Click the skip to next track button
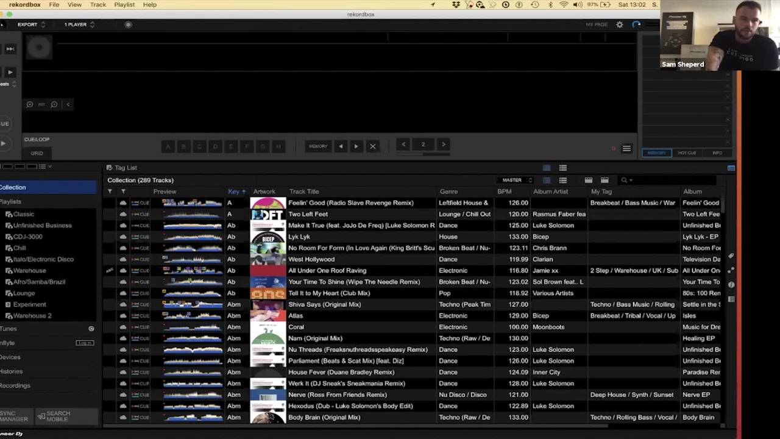780x439 pixels. point(10,49)
